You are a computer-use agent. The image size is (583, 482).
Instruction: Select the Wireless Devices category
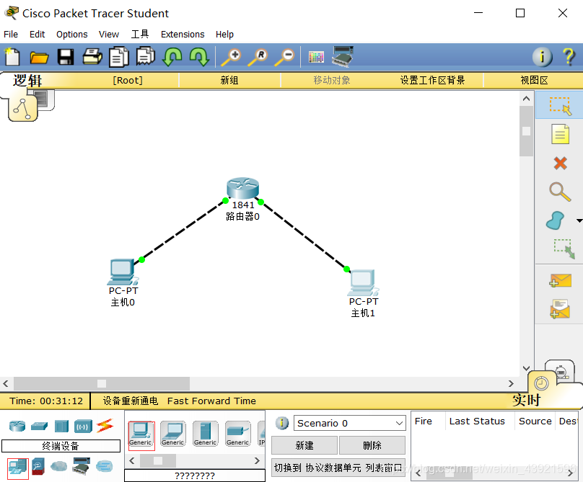coord(83,427)
